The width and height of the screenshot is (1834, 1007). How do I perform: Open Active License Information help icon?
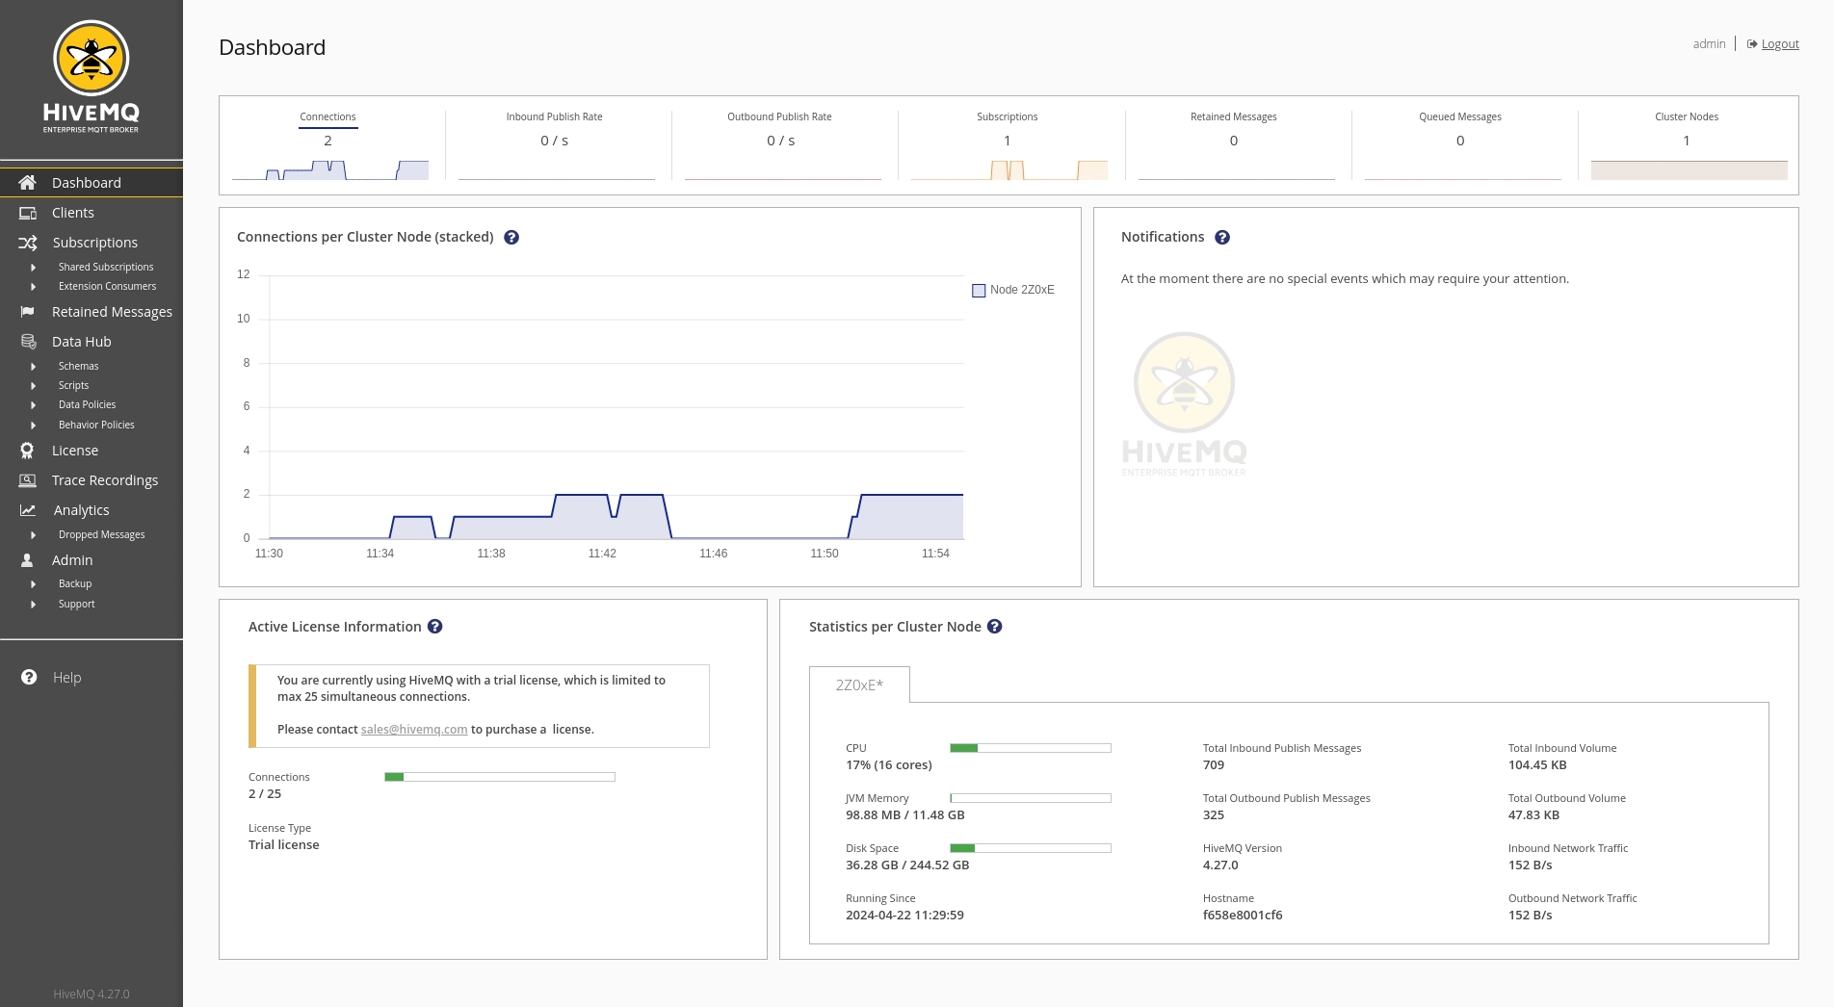coord(435,627)
